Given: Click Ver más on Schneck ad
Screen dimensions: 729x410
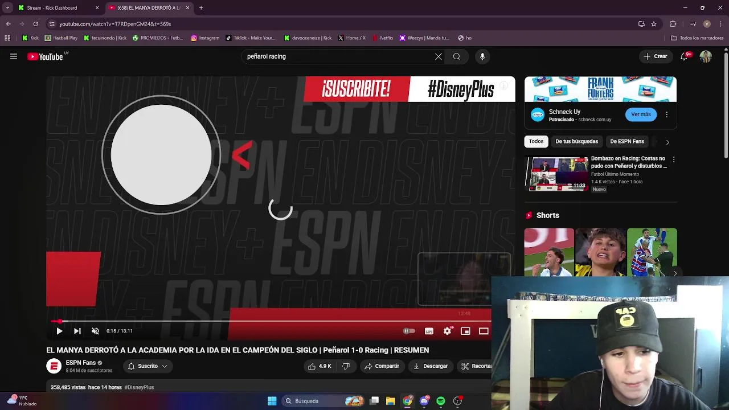Looking at the screenshot, I should [x=641, y=114].
